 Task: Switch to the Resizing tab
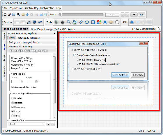(x=27, y=47)
